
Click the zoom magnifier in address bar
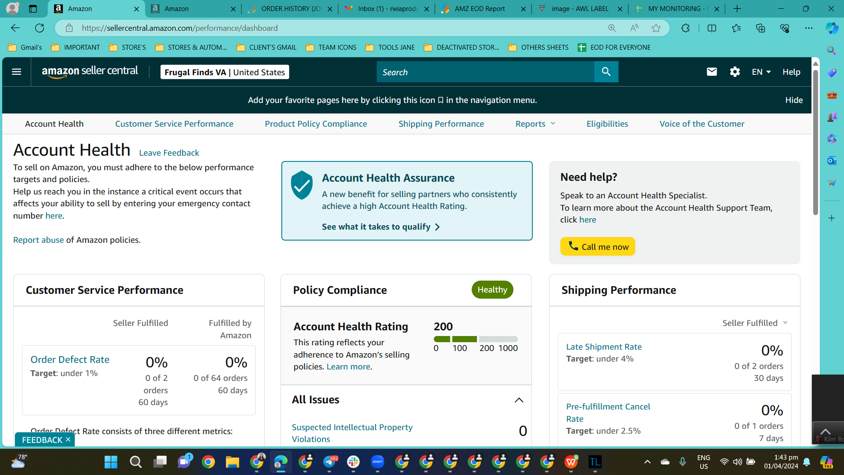pyautogui.click(x=612, y=28)
